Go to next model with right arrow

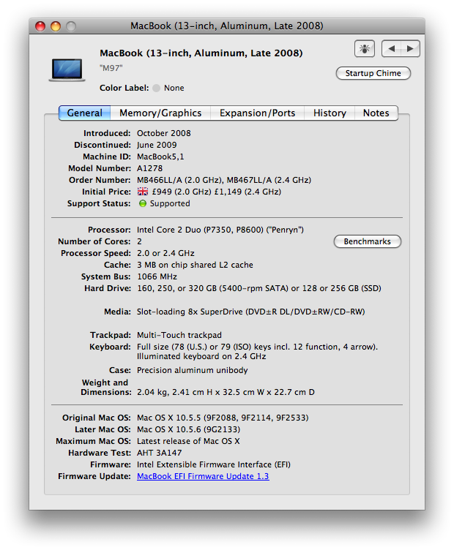(410, 48)
